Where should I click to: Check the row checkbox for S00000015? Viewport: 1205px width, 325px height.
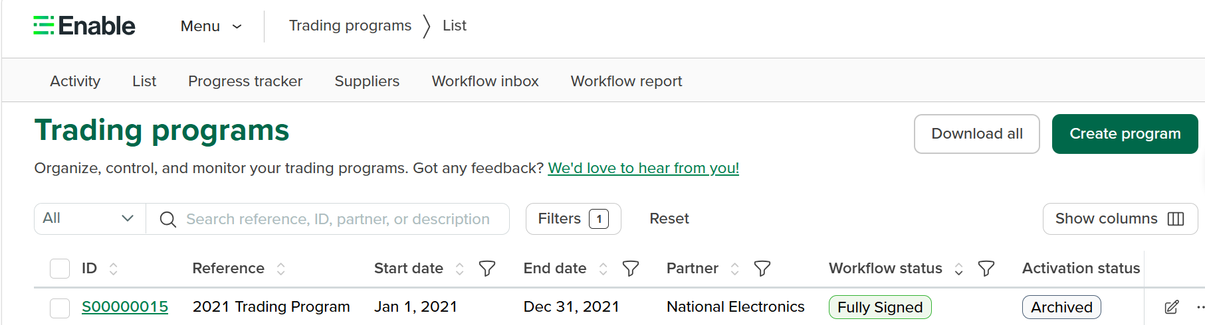pyautogui.click(x=60, y=308)
